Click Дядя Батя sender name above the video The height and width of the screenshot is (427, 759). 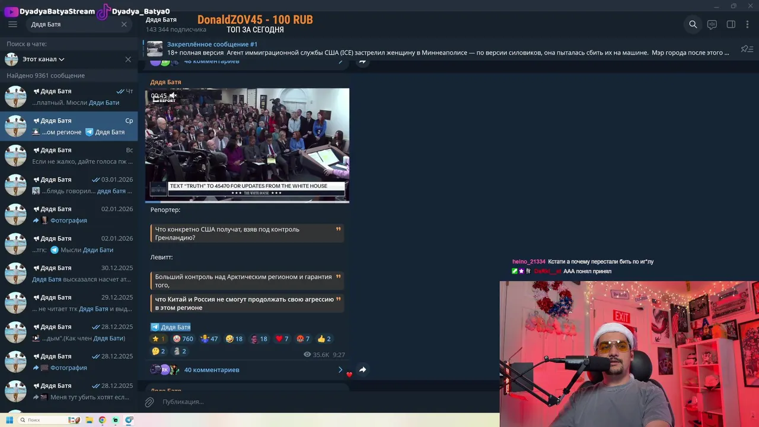pos(165,82)
